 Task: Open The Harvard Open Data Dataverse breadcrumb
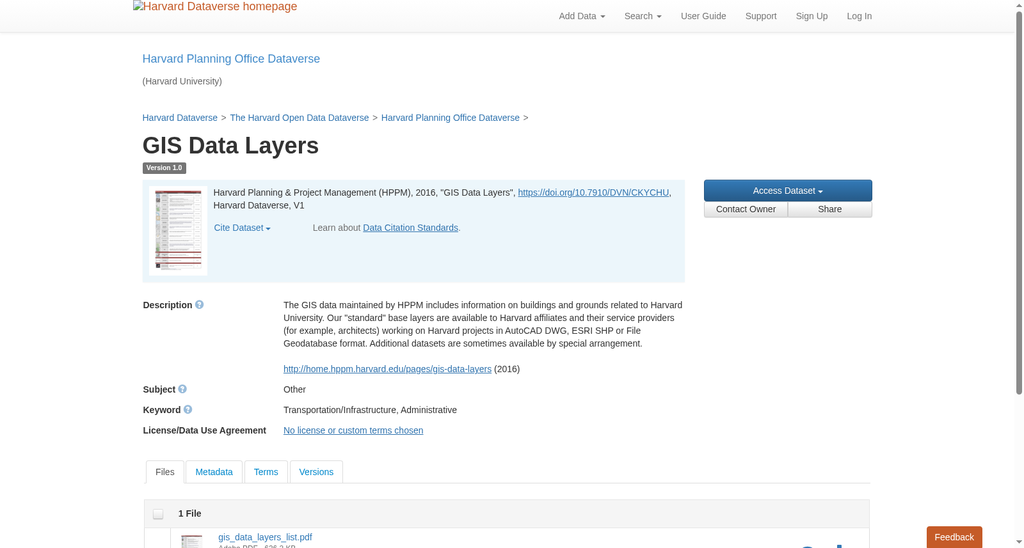point(300,118)
